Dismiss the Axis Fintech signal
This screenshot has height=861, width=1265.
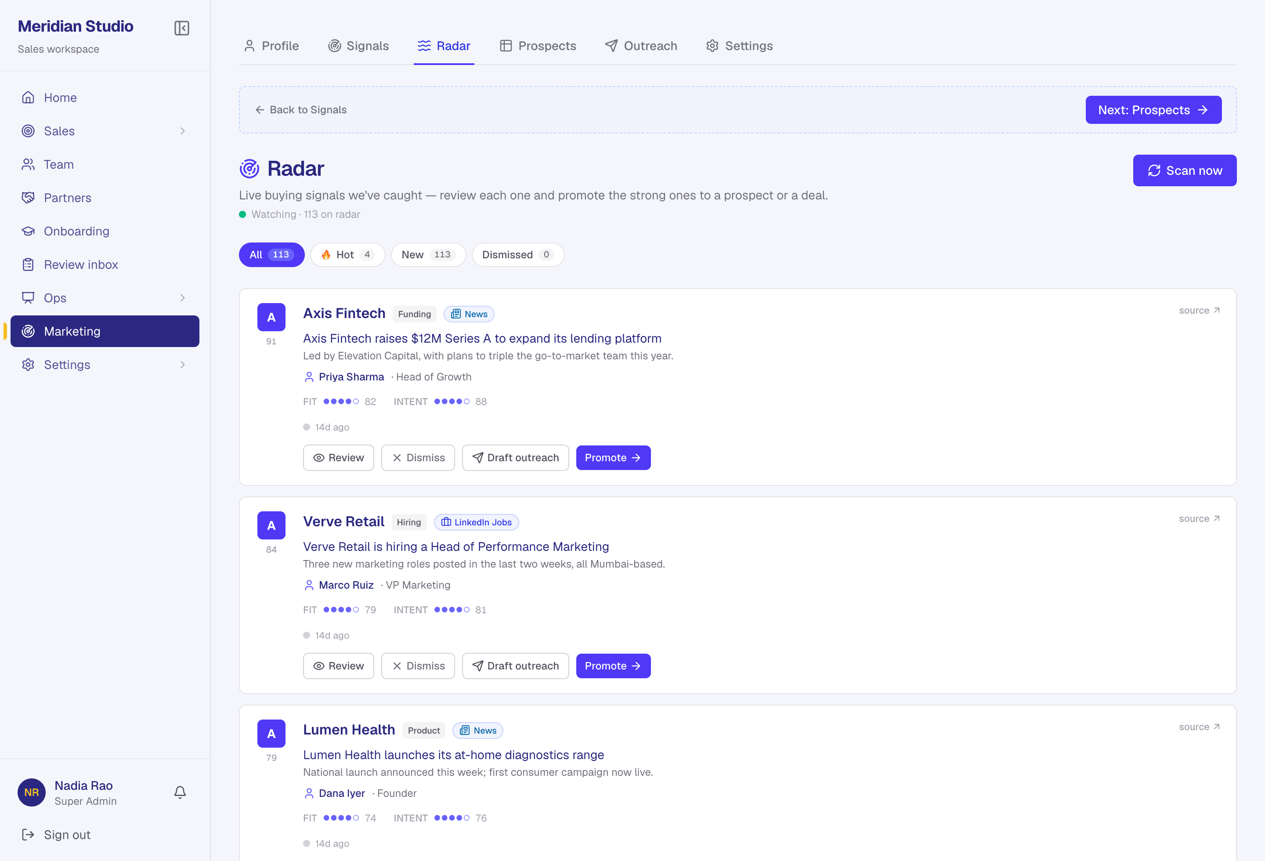pos(418,458)
